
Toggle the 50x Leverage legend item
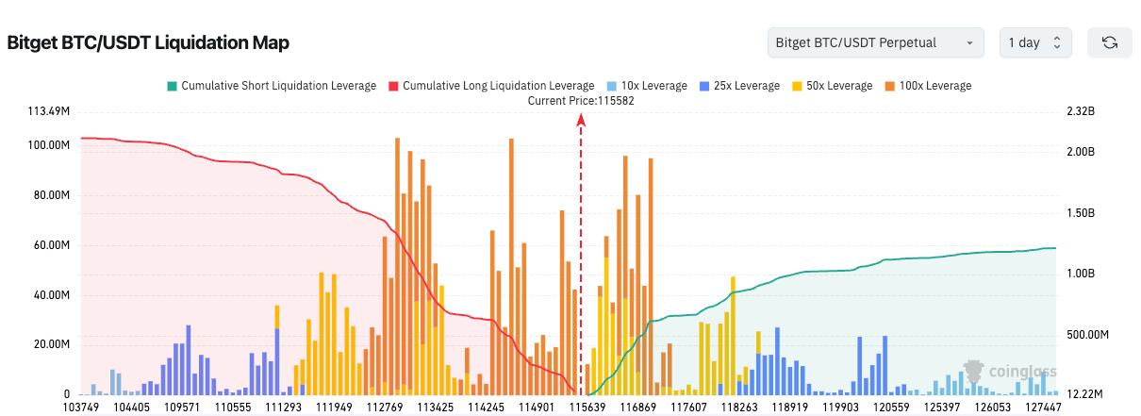831,86
